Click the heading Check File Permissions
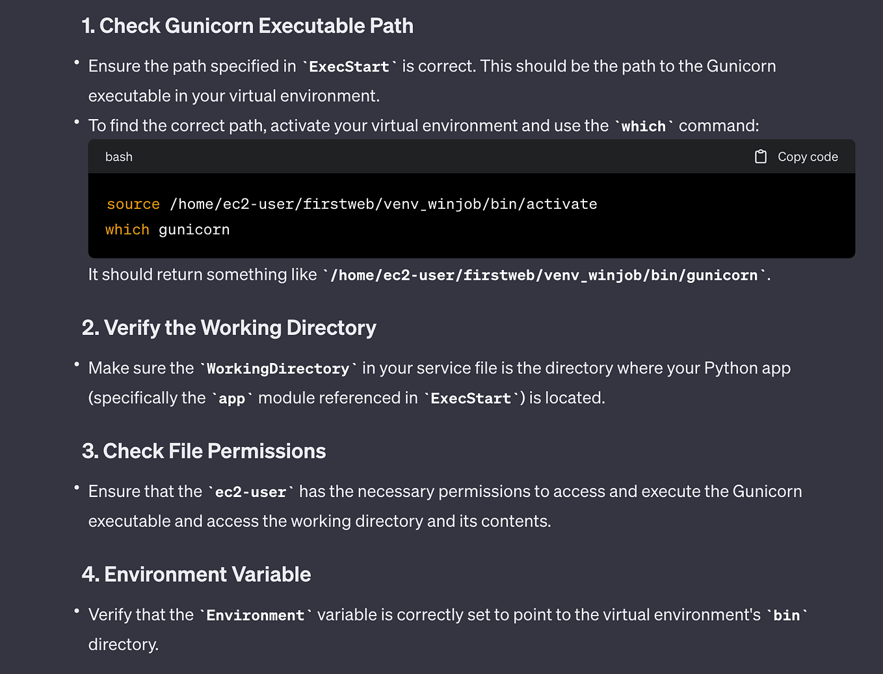 click(205, 450)
